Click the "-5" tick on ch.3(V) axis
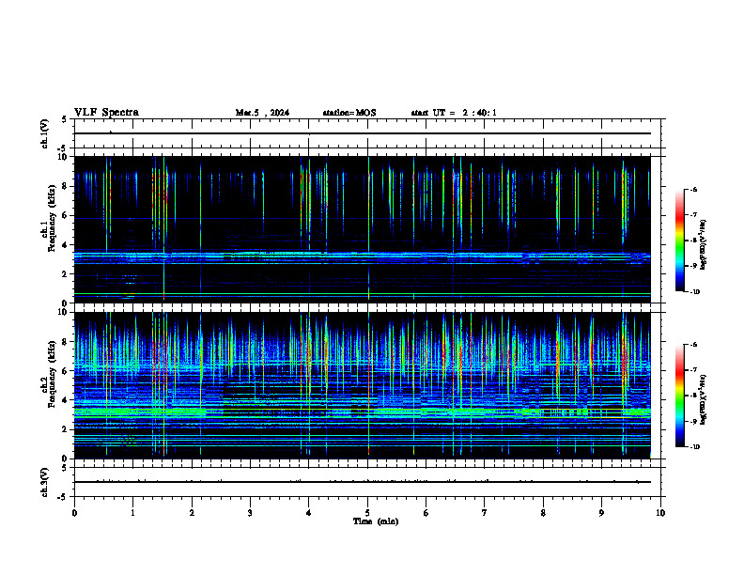 (63, 497)
